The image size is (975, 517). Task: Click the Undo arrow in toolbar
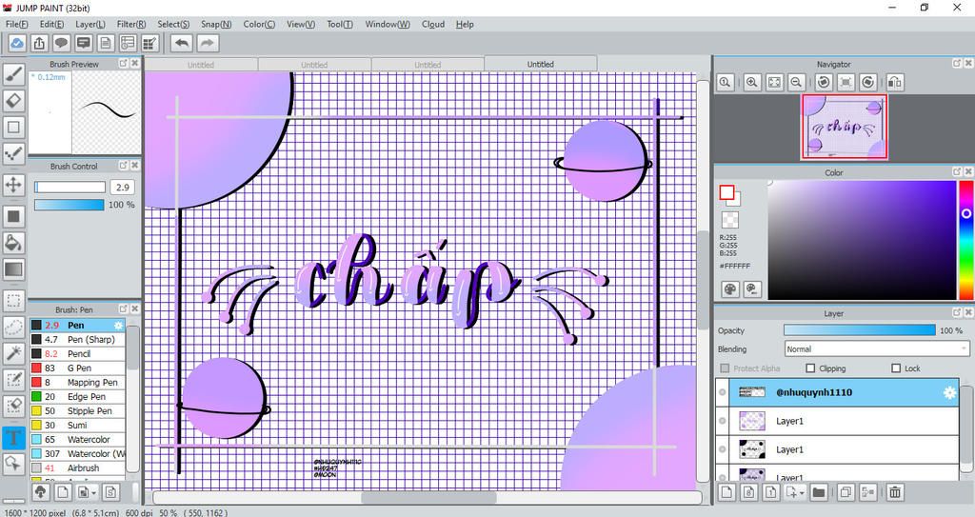click(x=182, y=43)
